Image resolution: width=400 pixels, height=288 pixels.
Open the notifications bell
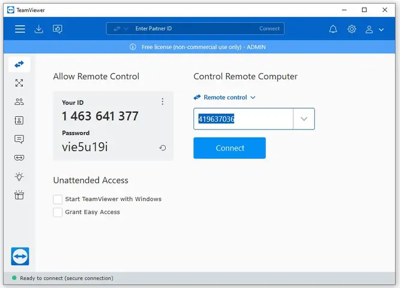pyautogui.click(x=333, y=29)
